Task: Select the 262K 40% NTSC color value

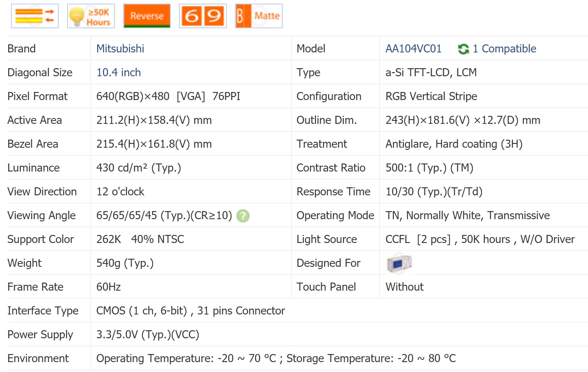Action: coord(140,239)
